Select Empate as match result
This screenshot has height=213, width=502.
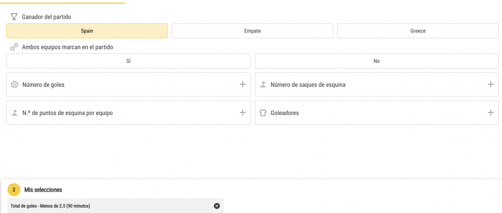[253, 31]
